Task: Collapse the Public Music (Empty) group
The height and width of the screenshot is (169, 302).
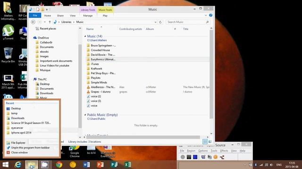Action: 85,115
